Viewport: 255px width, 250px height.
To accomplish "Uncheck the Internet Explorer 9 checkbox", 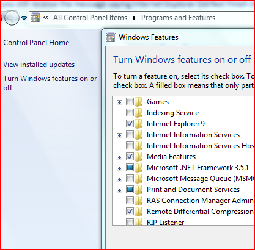I will [x=130, y=123].
